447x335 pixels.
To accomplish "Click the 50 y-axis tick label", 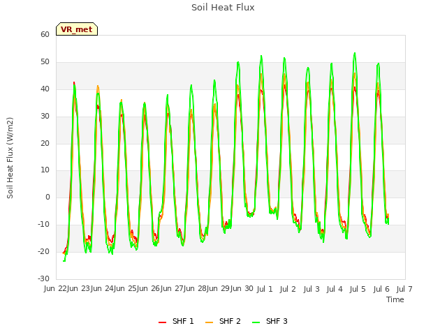I will tap(45, 62).
